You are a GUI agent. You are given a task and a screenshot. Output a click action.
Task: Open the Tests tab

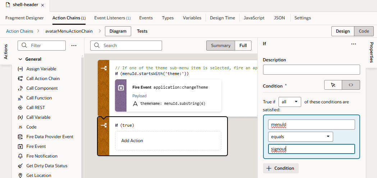(x=142, y=31)
